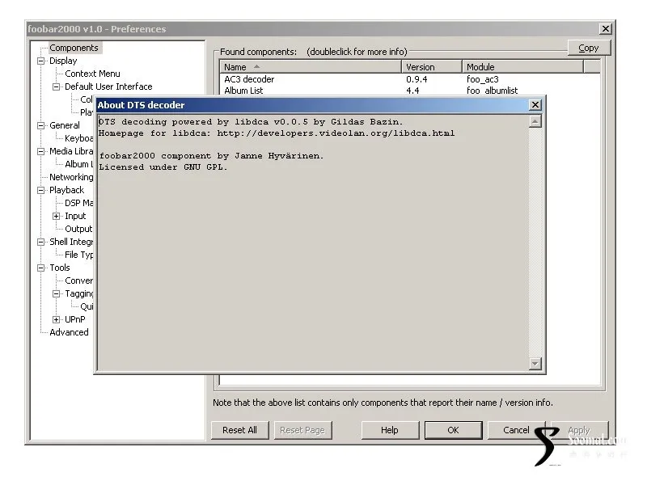
Task: Click the 'DTS decoding powered by libdca' line
Action: [x=251, y=122]
